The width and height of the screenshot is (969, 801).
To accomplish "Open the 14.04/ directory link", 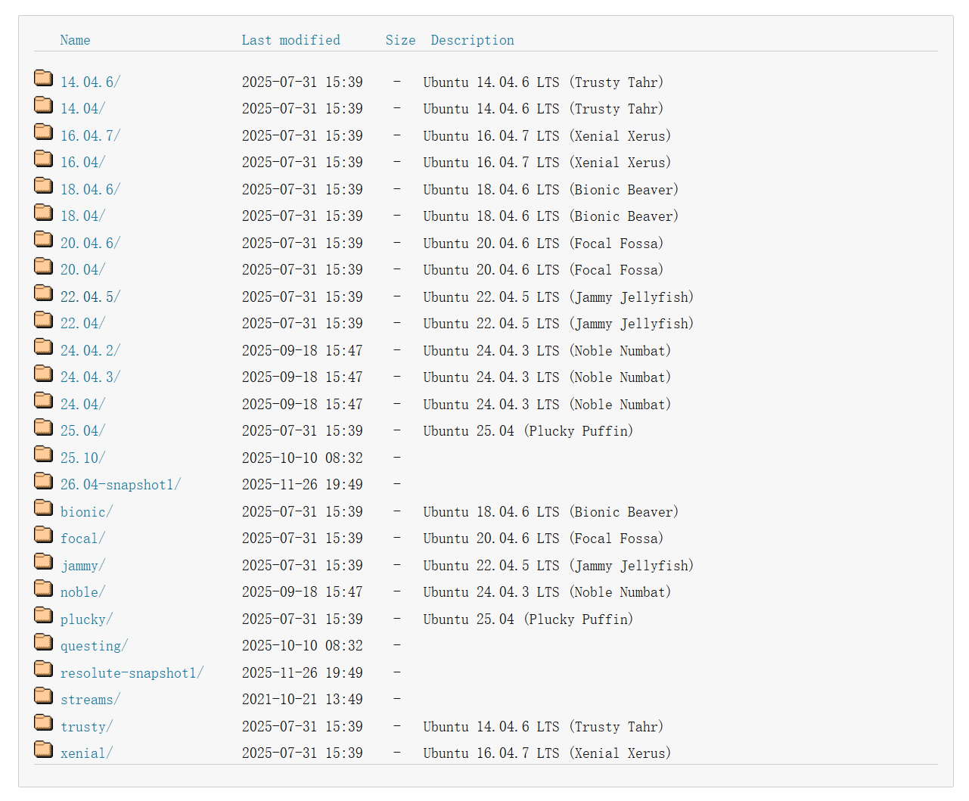I will [82, 109].
